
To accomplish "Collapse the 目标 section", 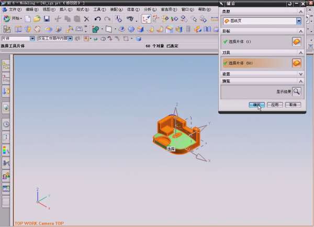I will point(300,31).
